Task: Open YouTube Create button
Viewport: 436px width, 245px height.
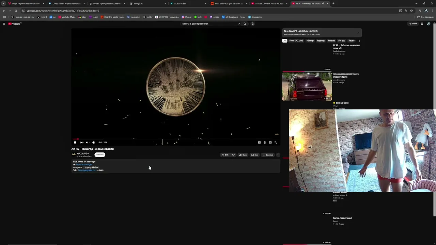Action: coord(413,24)
